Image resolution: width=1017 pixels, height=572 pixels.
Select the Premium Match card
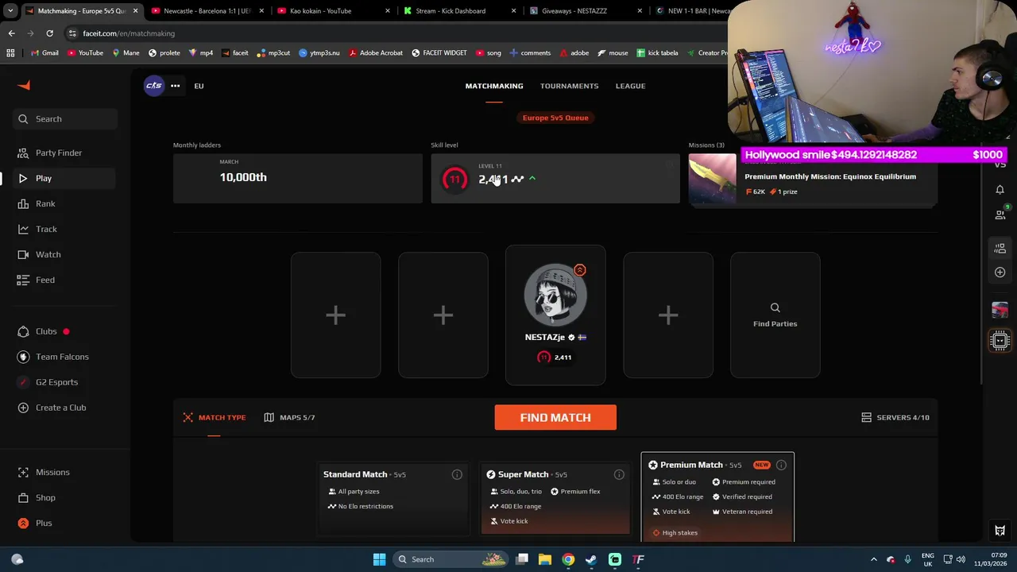[717, 497]
